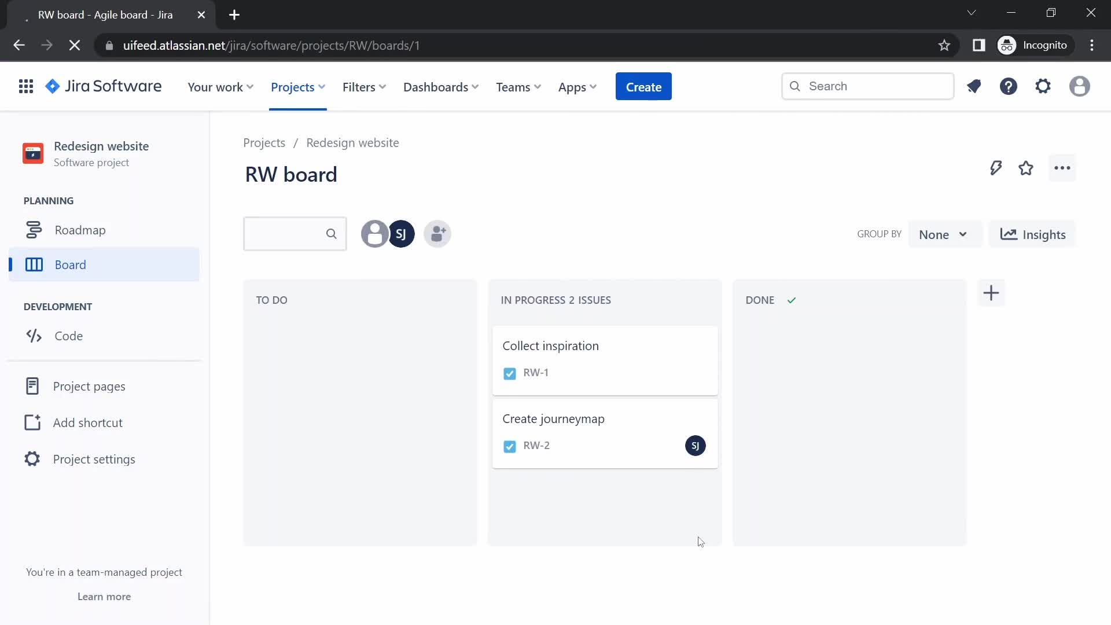The image size is (1111, 625).
Task: Toggle the RW-1 issue checkbox
Action: (x=509, y=373)
